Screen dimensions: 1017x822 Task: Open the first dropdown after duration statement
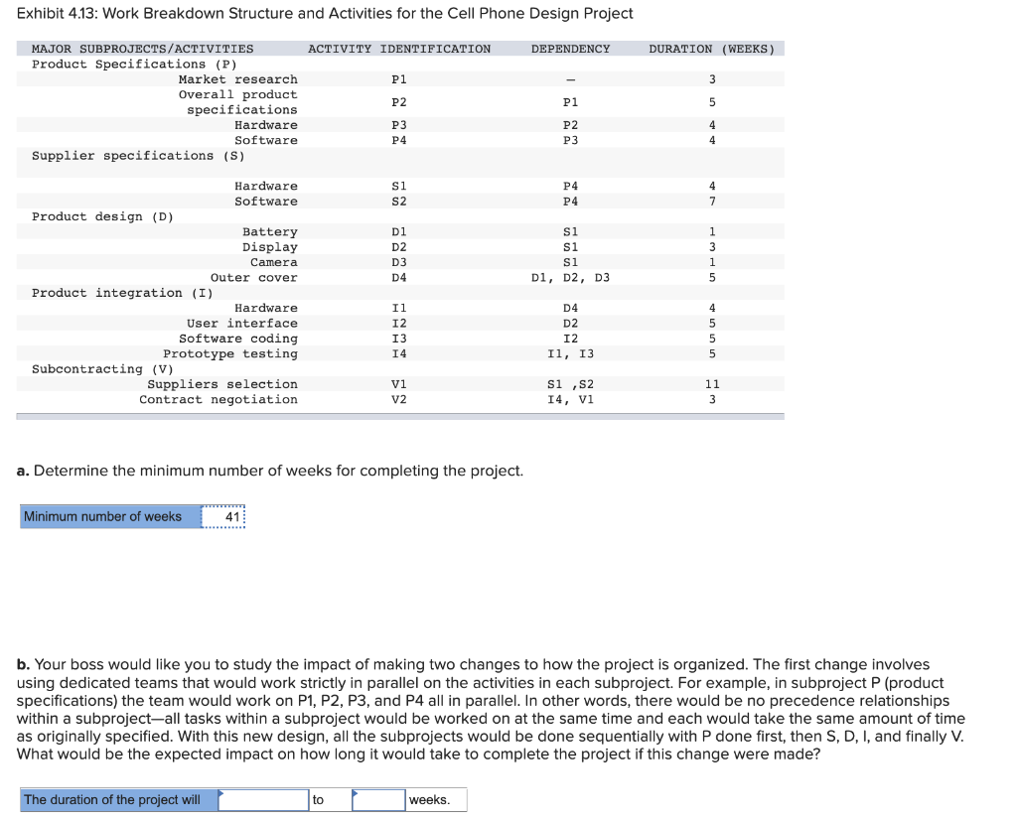[x=263, y=799]
